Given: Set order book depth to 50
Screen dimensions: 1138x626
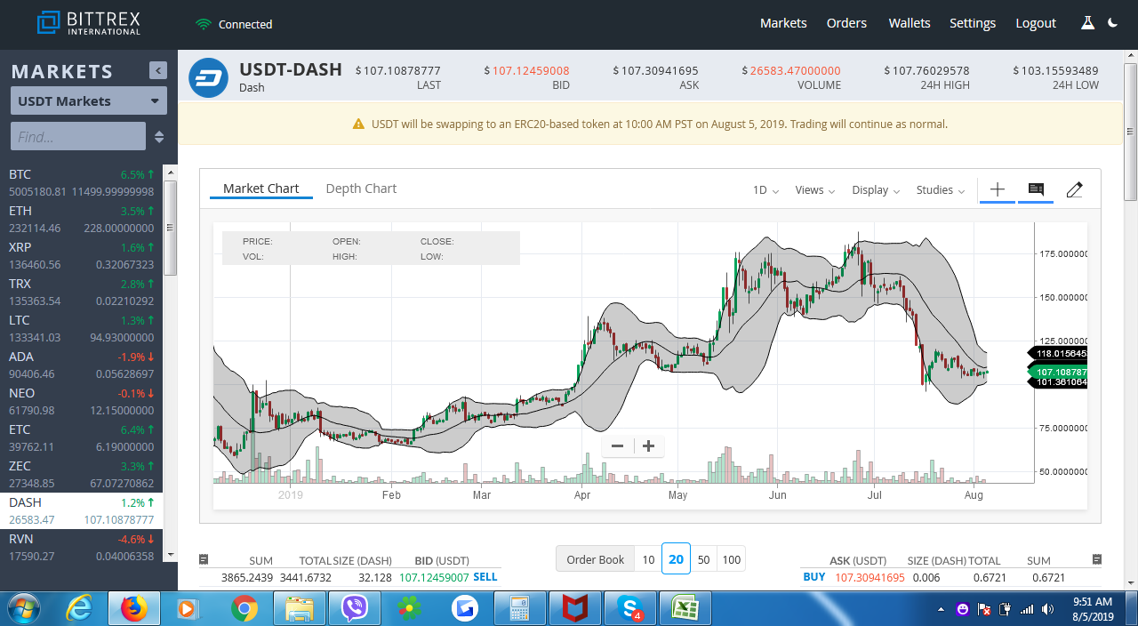Looking at the screenshot, I should [x=703, y=559].
